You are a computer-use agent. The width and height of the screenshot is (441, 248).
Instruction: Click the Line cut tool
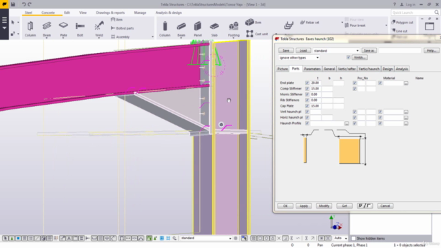tap(400, 31)
